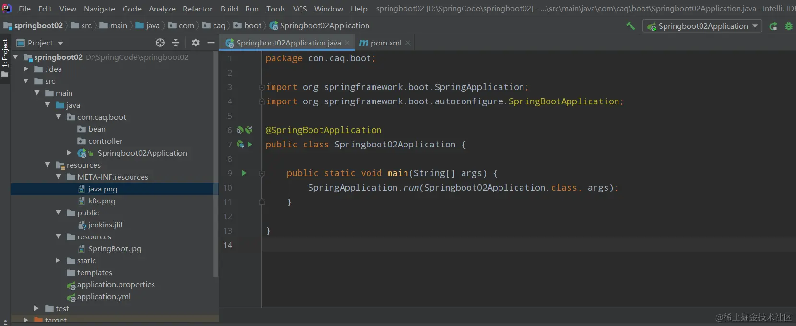Open application.properties file

click(111, 284)
